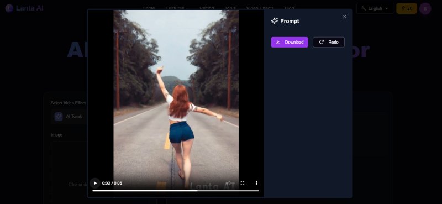
Task: Click the Redo button
Action: point(329,42)
